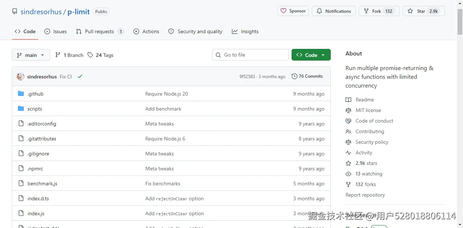Fork the repository with the Fork button

point(379,11)
